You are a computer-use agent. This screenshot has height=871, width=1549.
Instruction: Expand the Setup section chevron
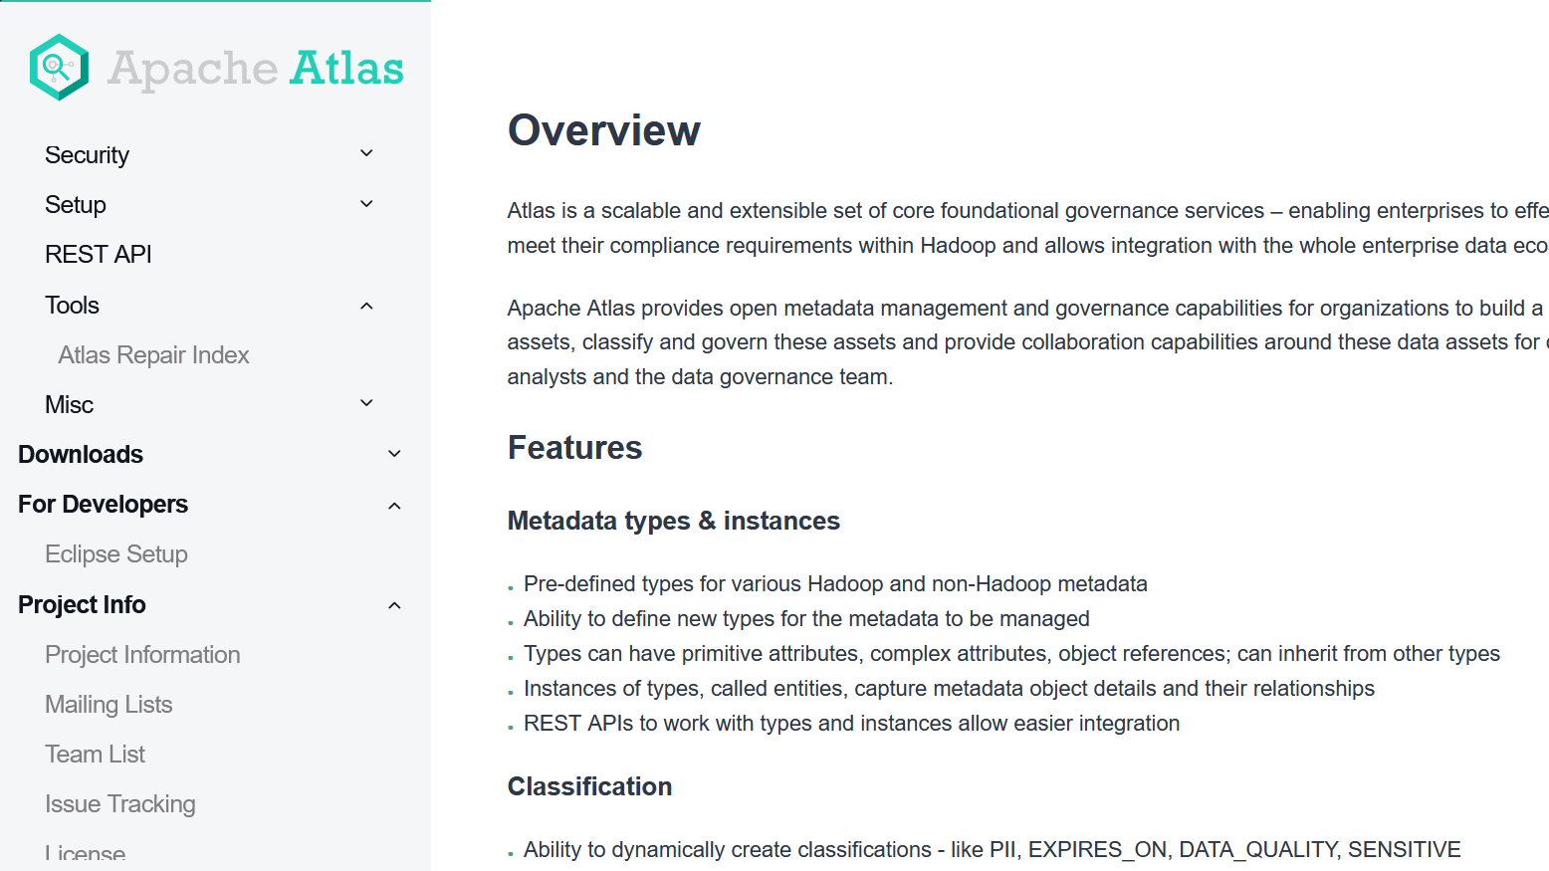[365, 203]
